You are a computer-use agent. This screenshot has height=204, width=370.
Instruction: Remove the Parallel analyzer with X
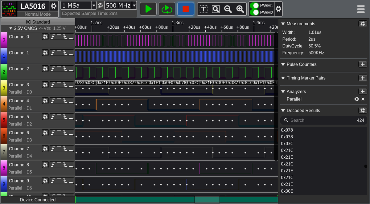coord(363,99)
